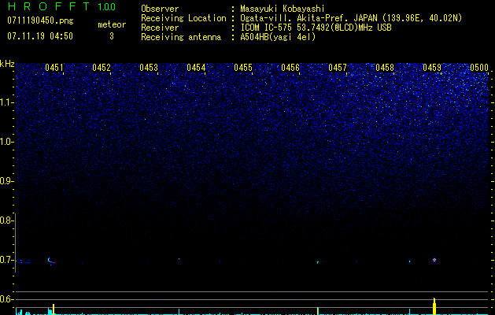Click the meteor echo near 0451 at 0.7 kHz
The height and width of the screenshot is (315, 495).
click(51, 261)
